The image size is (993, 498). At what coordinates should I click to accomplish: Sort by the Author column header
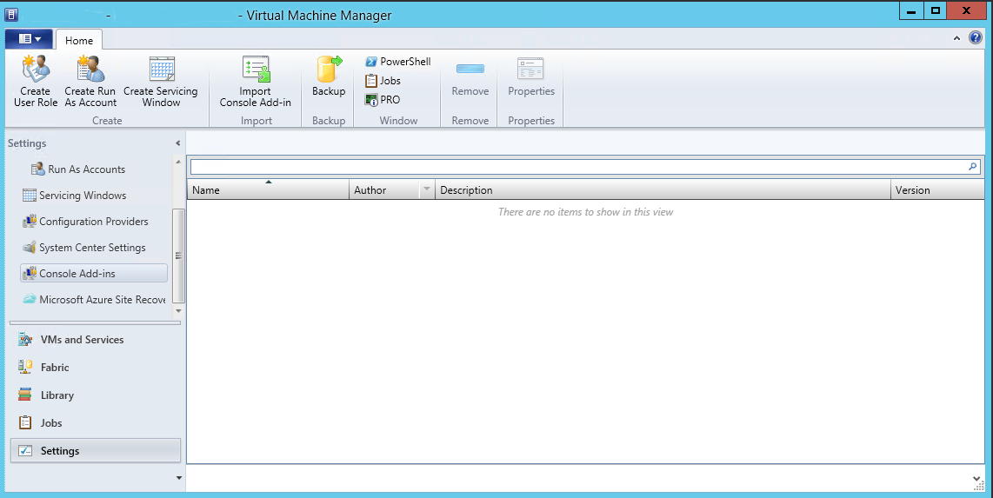point(384,189)
